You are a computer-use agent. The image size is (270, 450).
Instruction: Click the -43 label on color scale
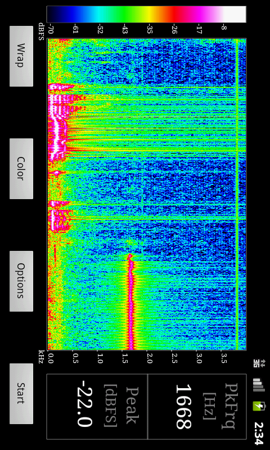click(124, 30)
